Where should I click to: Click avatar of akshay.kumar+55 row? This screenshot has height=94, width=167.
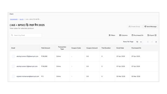click(x=13, y=56)
